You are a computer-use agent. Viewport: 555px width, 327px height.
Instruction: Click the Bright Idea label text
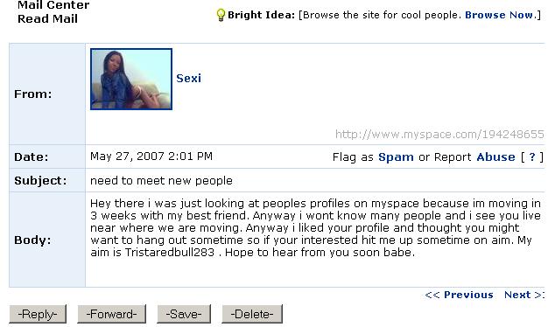point(261,15)
